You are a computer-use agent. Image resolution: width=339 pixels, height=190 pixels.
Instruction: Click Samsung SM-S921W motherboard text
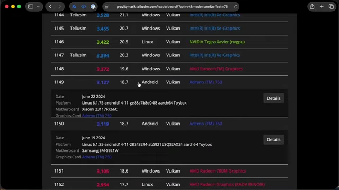click(x=100, y=150)
